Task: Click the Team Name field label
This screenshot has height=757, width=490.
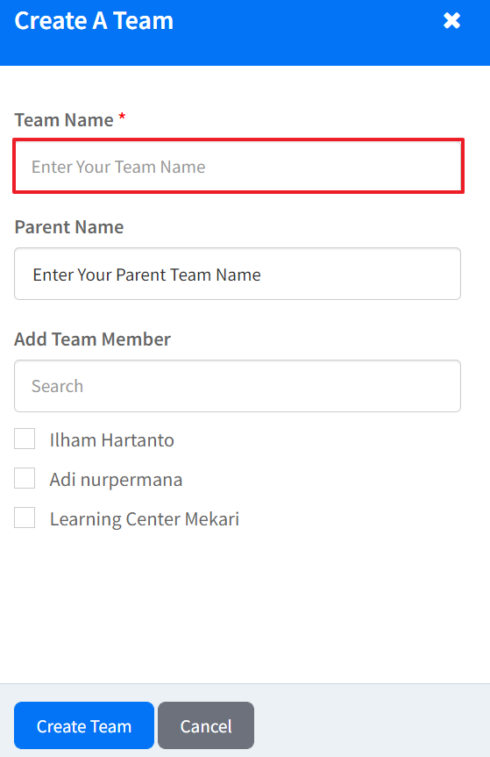Action: click(x=64, y=119)
